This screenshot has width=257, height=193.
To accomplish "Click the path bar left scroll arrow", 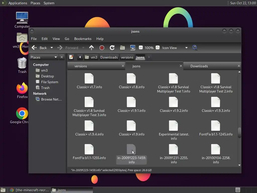I will click(x=80, y=57).
